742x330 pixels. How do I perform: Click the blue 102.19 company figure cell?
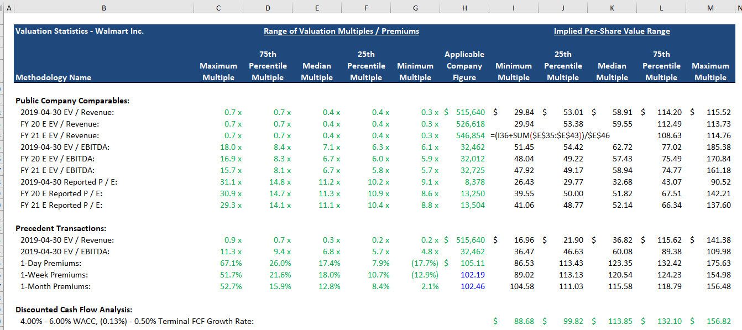coord(473,275)
